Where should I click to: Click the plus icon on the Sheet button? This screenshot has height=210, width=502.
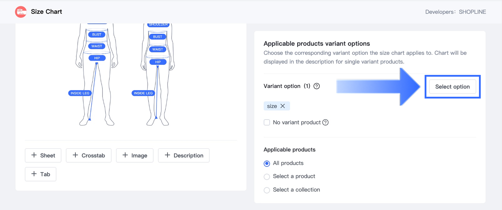pos(34,155)
